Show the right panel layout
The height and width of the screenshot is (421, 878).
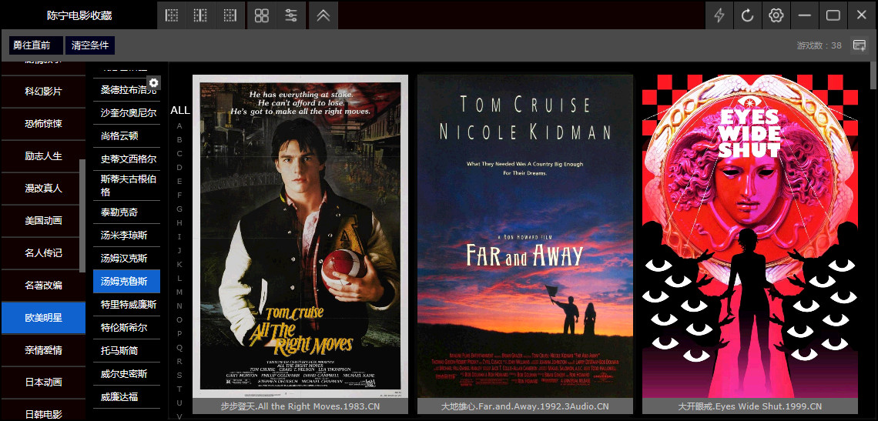[229, 15]
